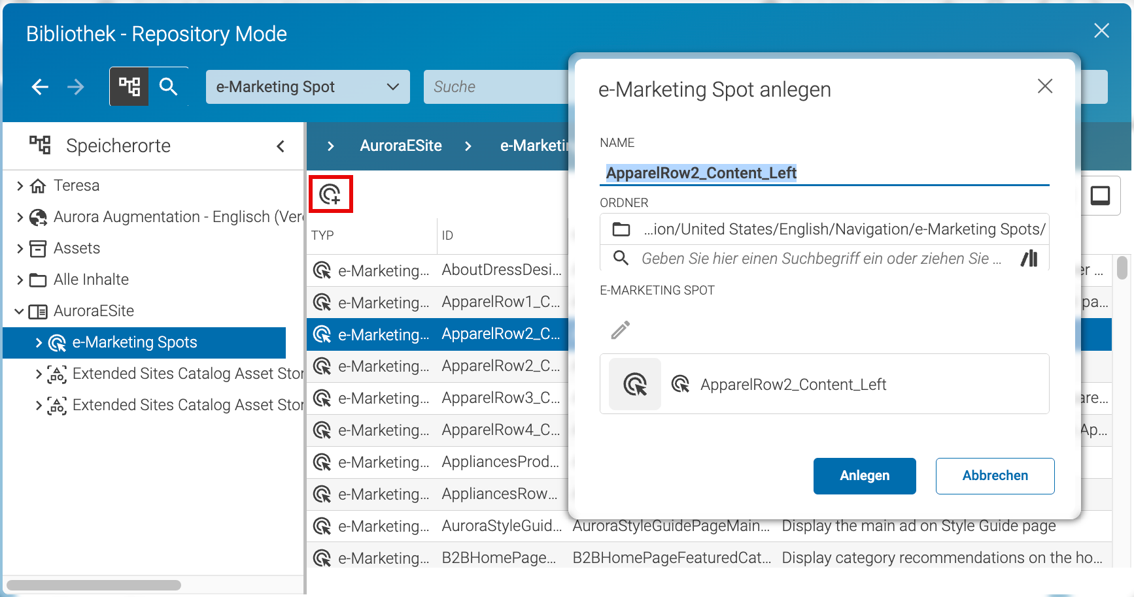Click the Anlegen button
Image resolution: width=1134 pixels, height=597 pixels.
point(865,476)
